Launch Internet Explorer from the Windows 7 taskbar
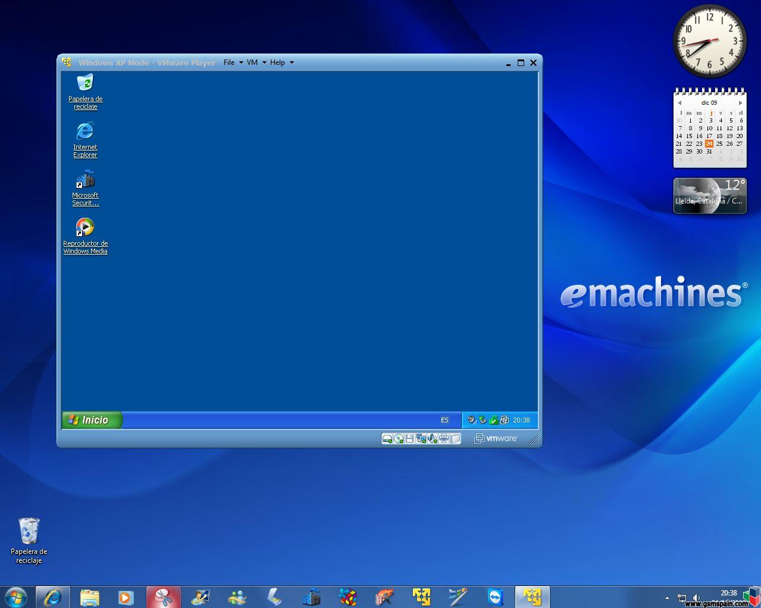761x608 pixels. point(53,597)
